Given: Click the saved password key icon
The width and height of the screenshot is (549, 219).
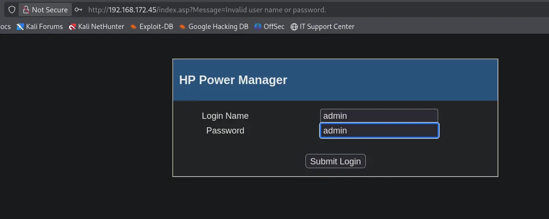Looking at the screenshot, I should point(78,10).
